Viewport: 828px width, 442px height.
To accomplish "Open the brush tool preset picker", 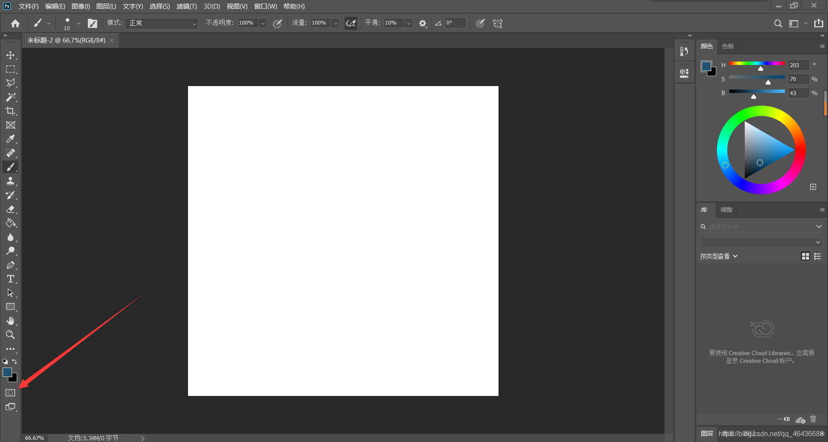I will (x=42, y=23).
